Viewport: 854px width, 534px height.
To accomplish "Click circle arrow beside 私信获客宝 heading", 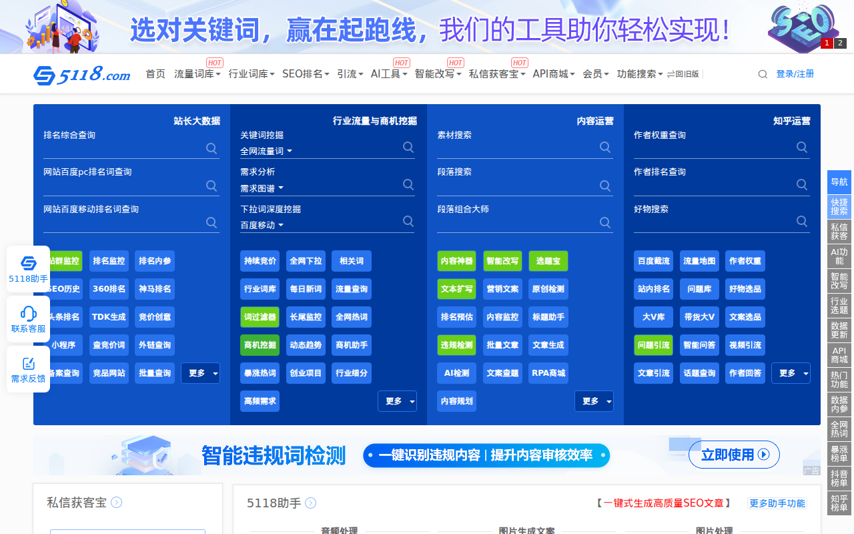I will click(116, 503).
